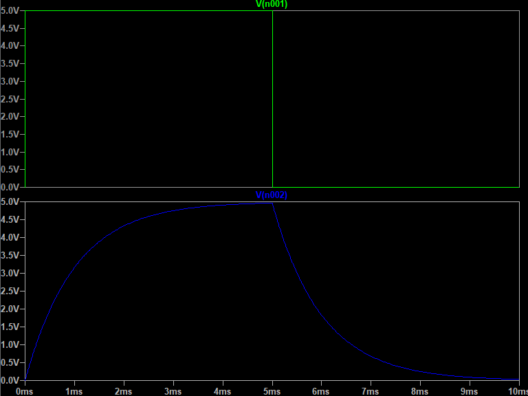Viewport: 528px width, 396px height.
Task: Click the 5ms time axis label
Action: point(272,390)
